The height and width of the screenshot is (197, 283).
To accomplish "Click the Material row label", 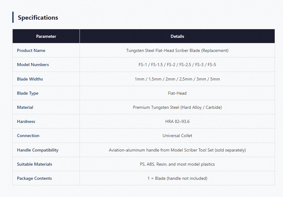I will click(x=25, y=107).
